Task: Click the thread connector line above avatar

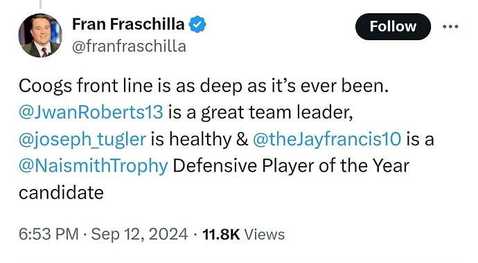Action: 40,4
